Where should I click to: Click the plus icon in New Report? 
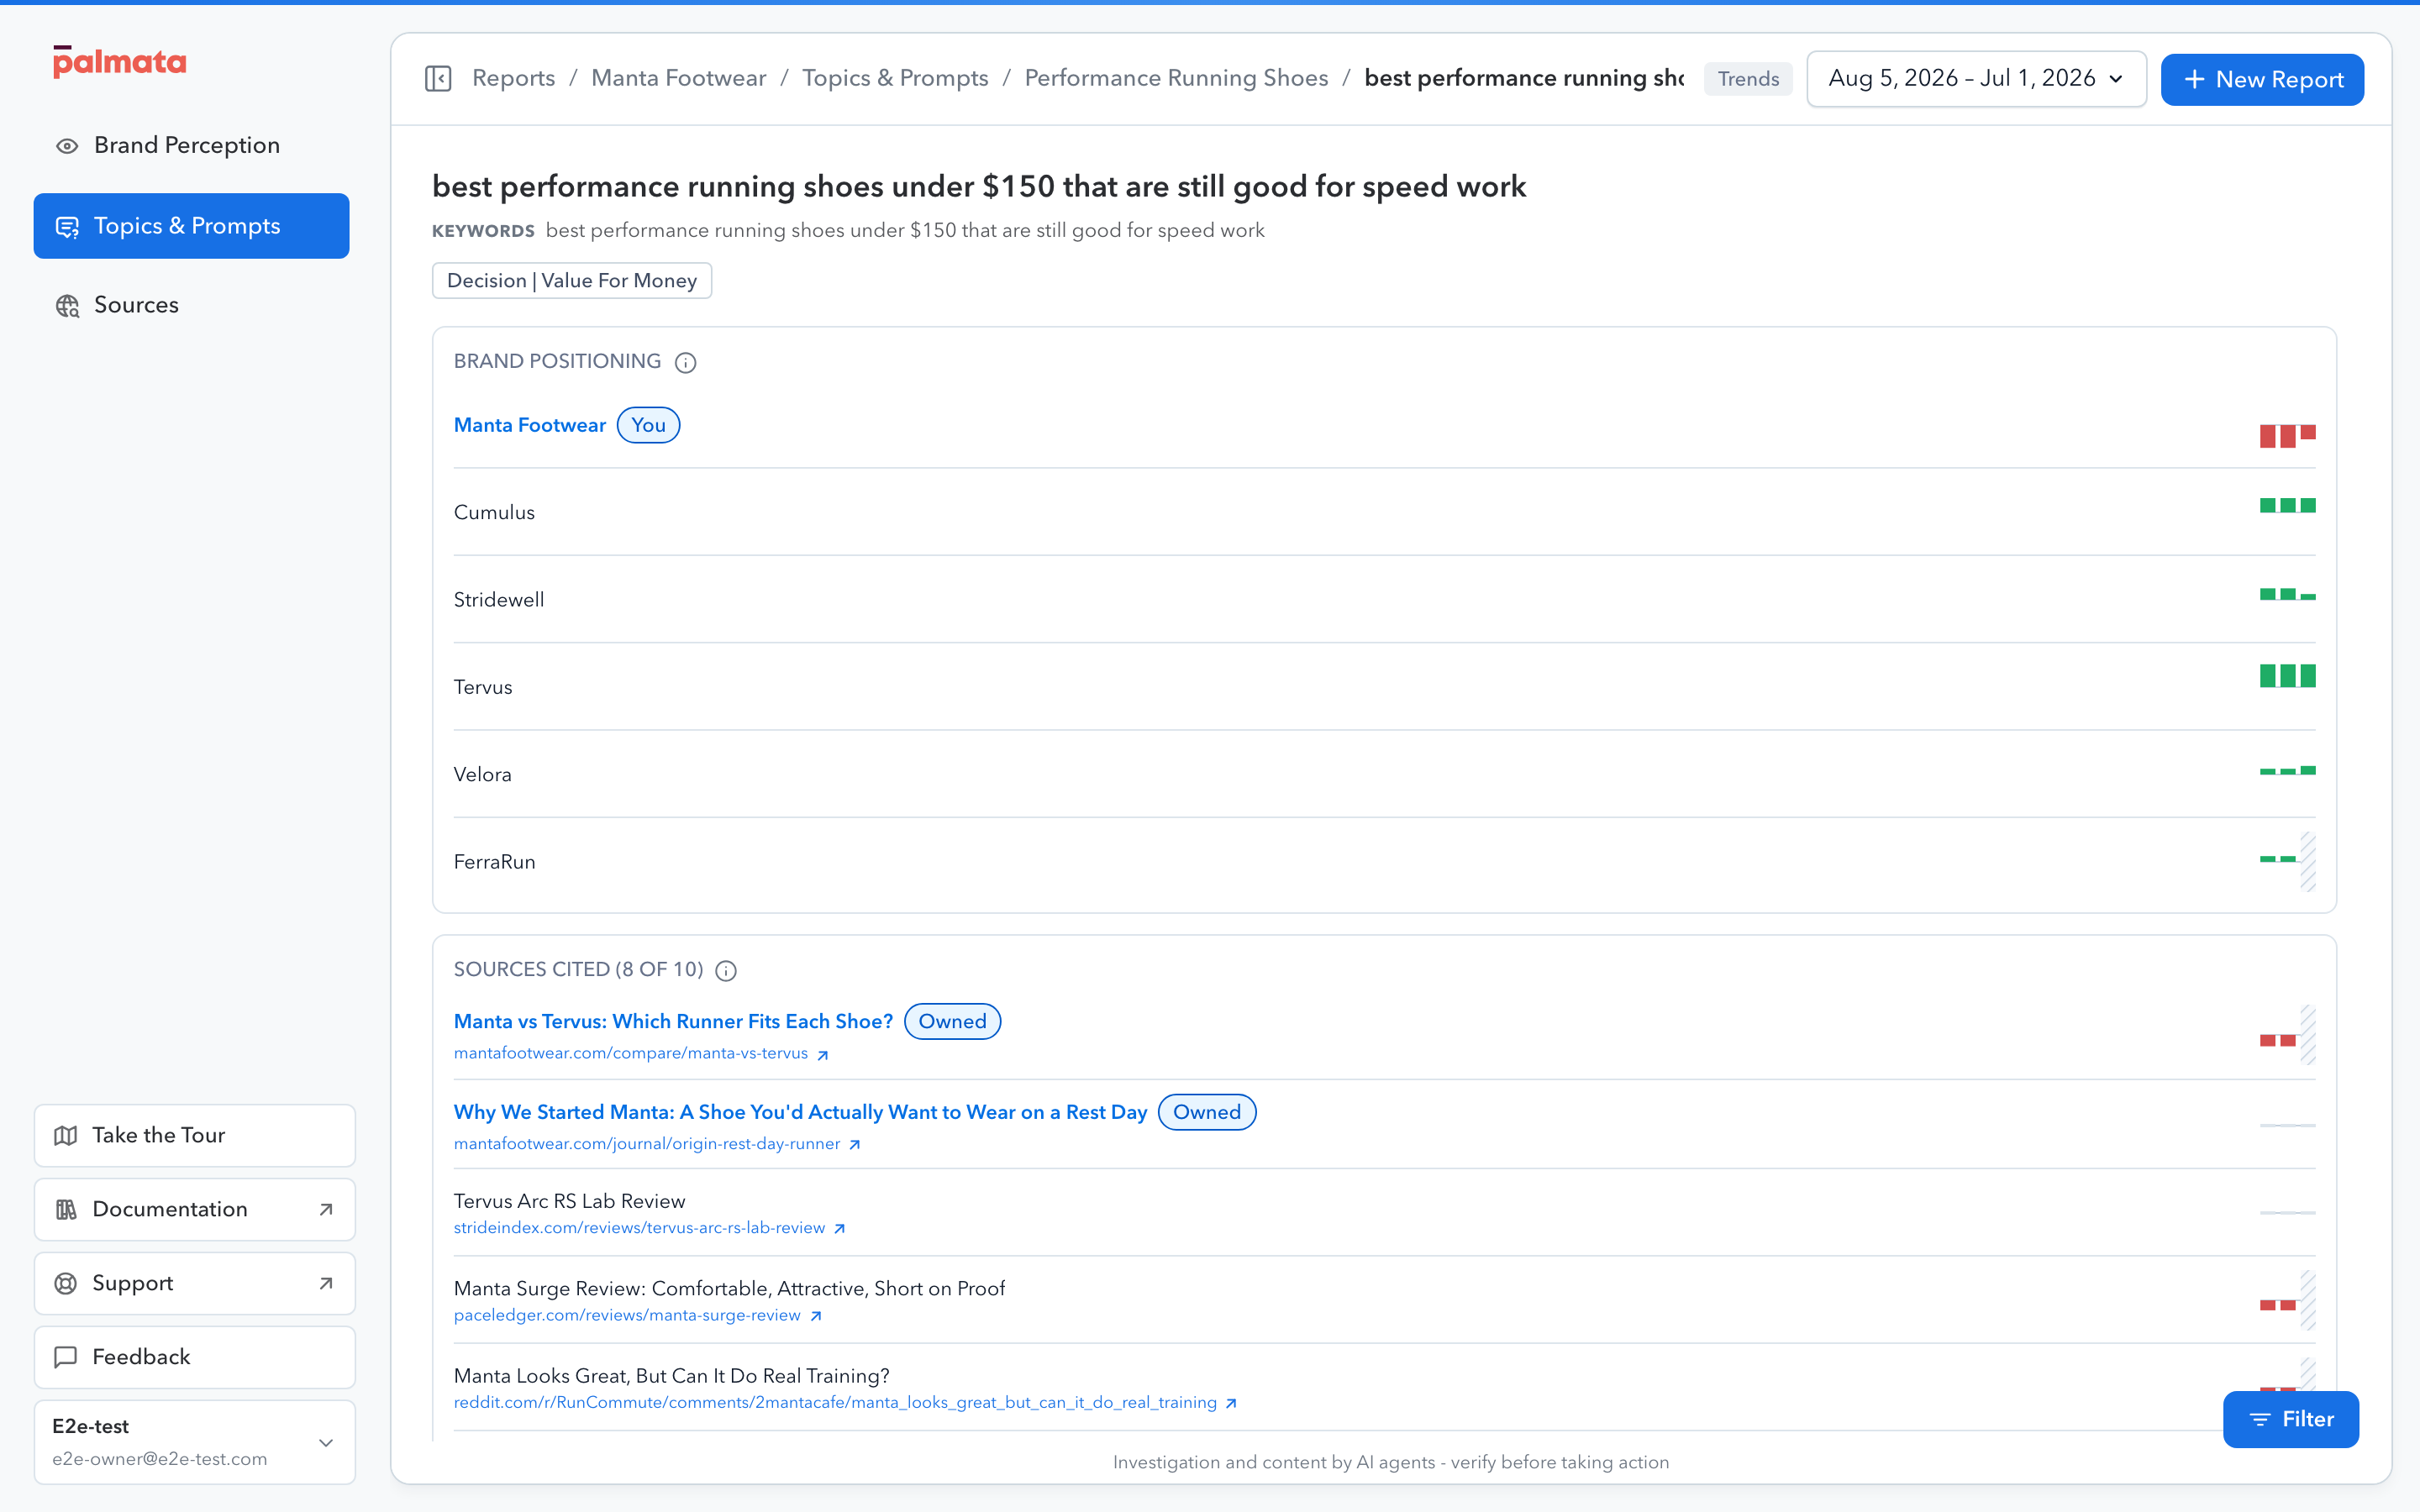pyautogui.click(x=2194, y=79)
